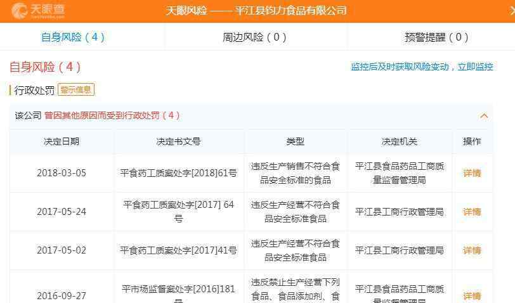
Task: Switch to 自身风险 (4) tab
Action: tap(73, 37)
